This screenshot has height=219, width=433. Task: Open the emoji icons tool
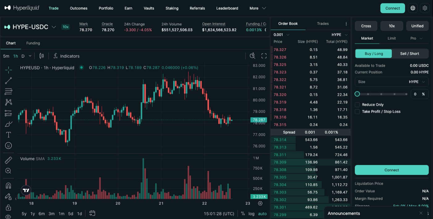pos(8,145)
